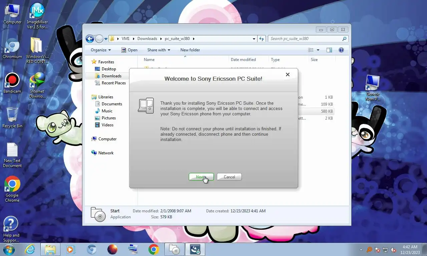The image size is (427, 256).
Task: Click the change view icon
Action: 311,50
